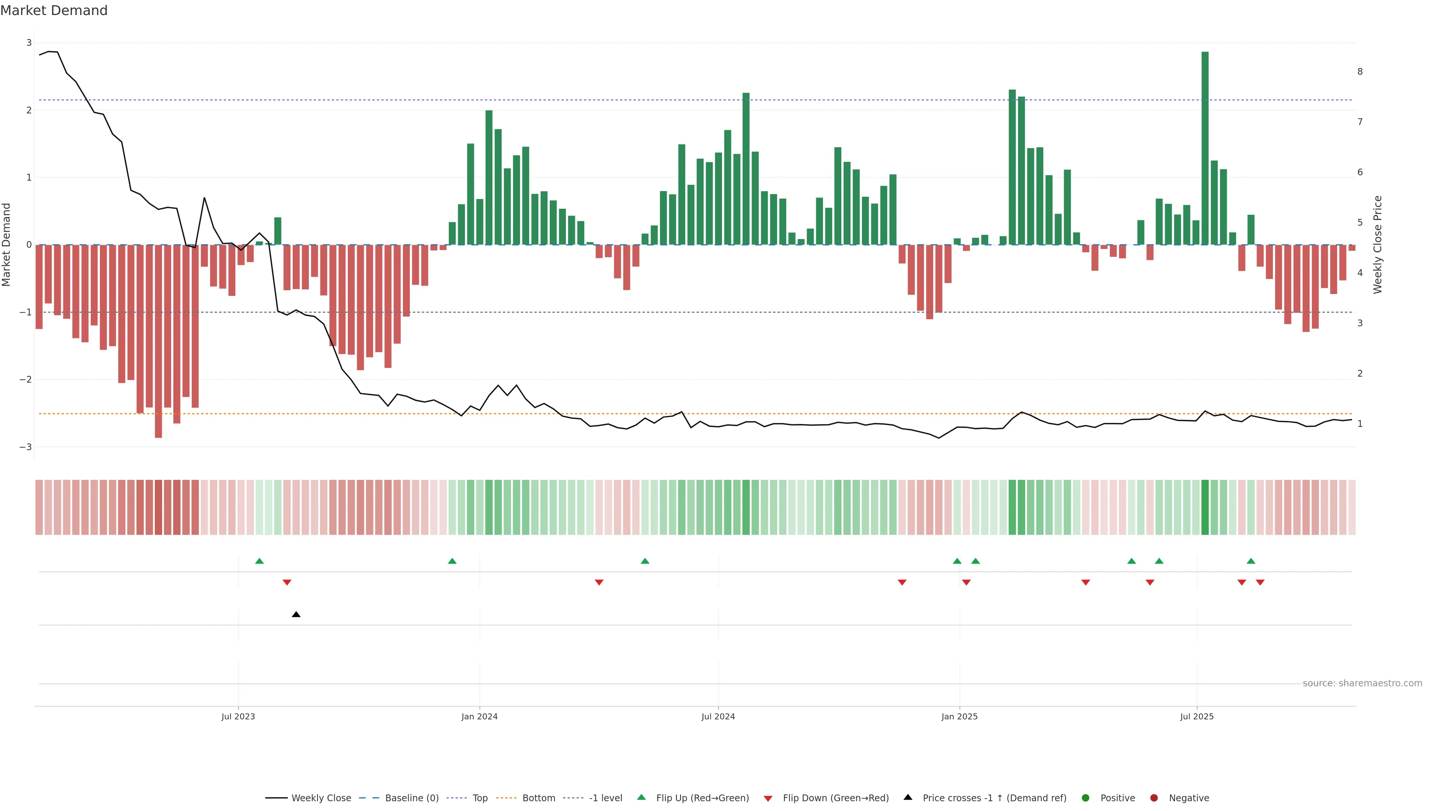Click the black triangle icon in the legend
This screenshot has width=1441, height=811.
coord(908,797)
